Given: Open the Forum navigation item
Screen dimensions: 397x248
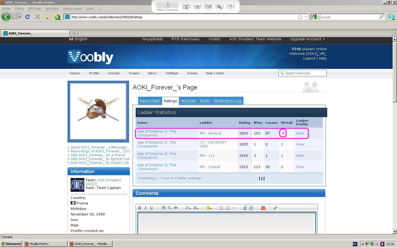Looking at the screenshot, I should point(192,73).
